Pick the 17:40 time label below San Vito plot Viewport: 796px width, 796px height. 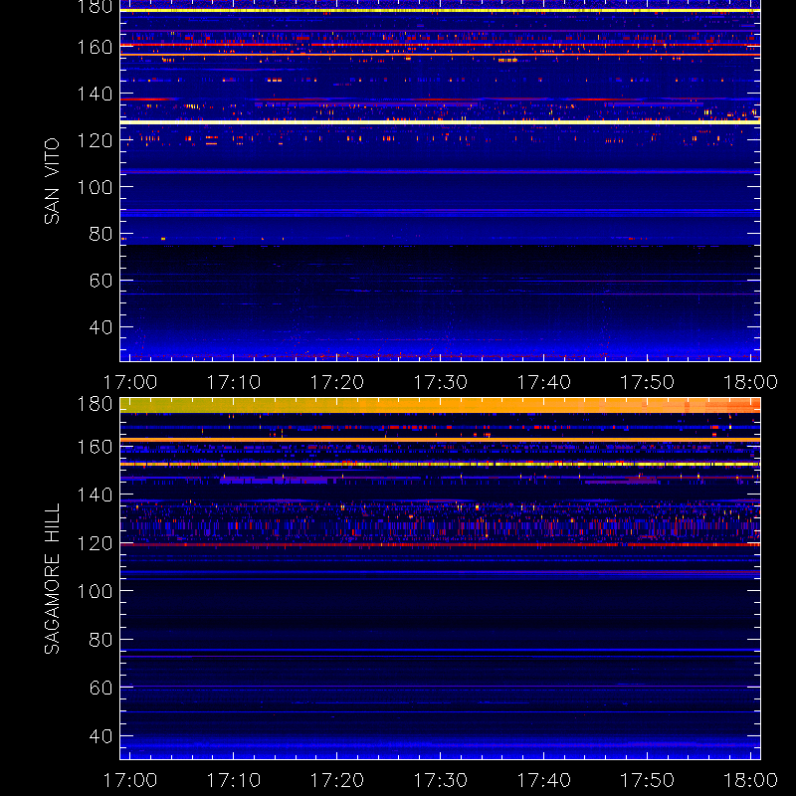[x=543, y=382]
